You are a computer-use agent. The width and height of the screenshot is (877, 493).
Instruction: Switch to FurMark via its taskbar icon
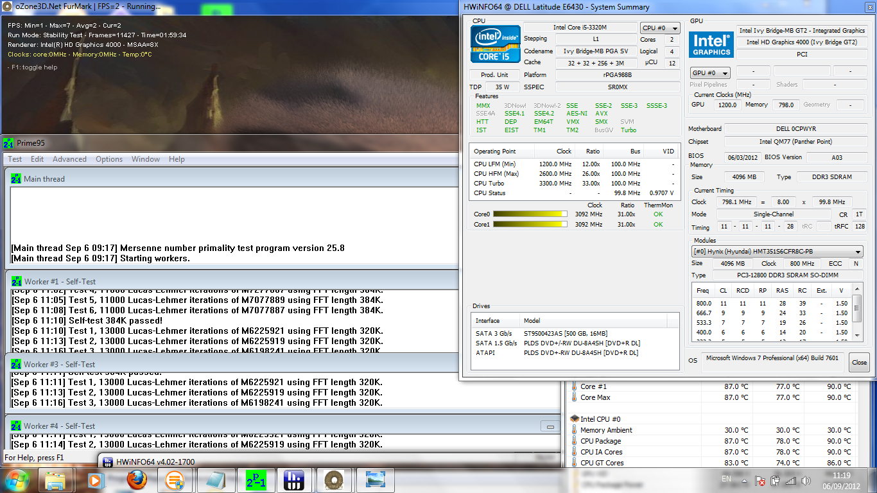tap(333, 480)
